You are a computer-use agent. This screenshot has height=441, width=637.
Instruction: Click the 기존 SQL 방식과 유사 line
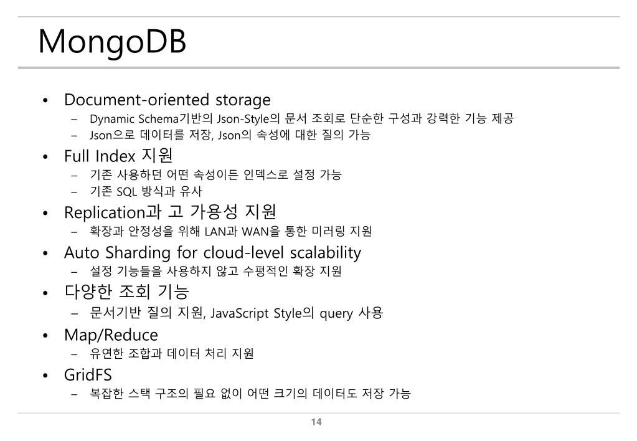146,191
